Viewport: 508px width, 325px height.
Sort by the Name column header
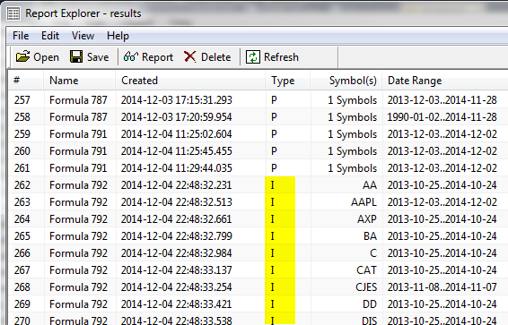pyautogui.click(x=79, y=80)
